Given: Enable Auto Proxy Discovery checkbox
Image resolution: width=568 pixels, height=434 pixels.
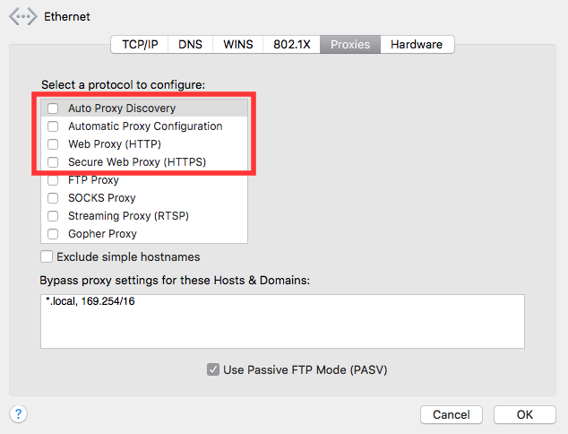Looking at the screenshot, I should click(53, 108).
